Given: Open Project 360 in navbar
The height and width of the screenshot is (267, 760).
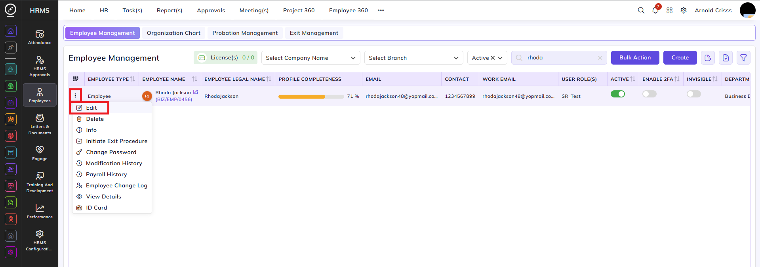Looking at the screenshot, I should [x=299, y=10].
